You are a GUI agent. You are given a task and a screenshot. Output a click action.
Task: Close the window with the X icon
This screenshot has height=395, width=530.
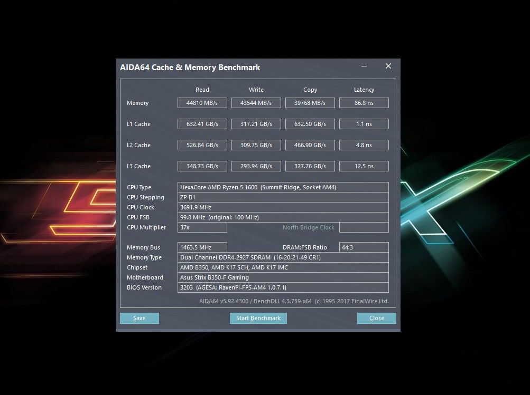pyautogui.click(x=388, y=66)
